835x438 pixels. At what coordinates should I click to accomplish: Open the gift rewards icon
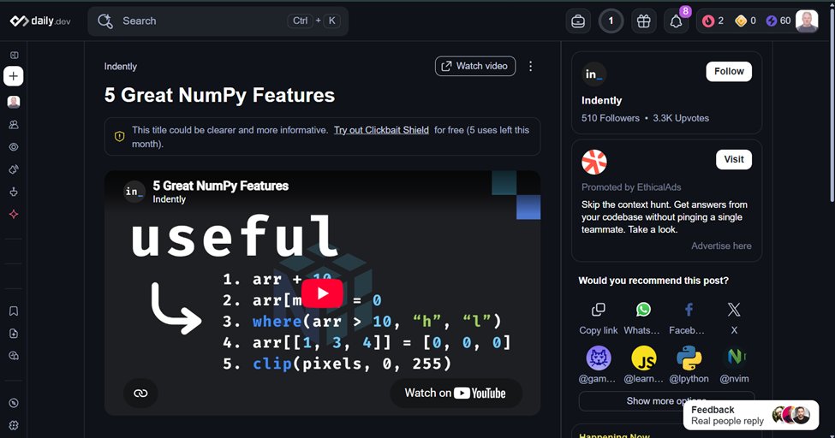pyautogui.click(x=644, y=21)
